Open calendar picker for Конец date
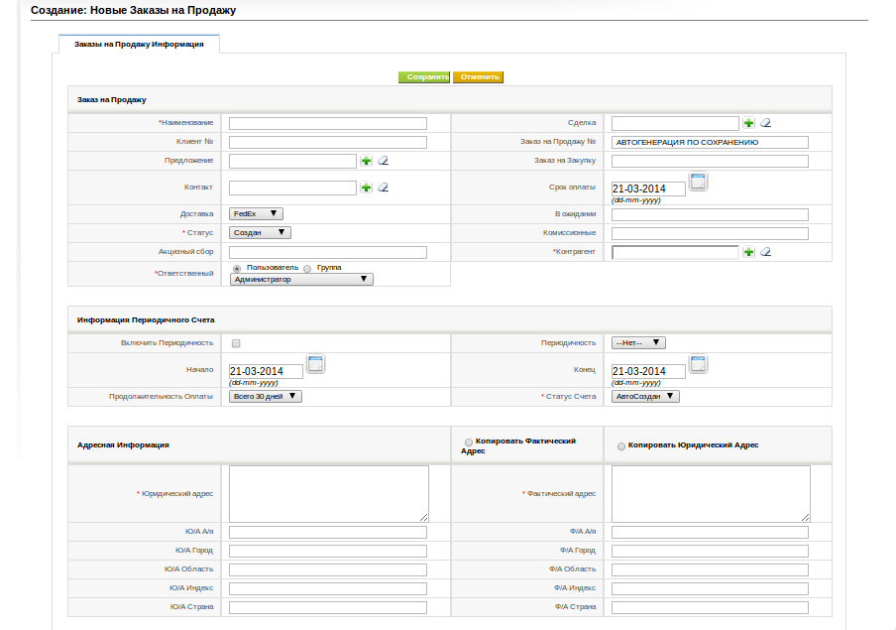The width and height of the screenshot is (896, 630). tap(699, 364)
